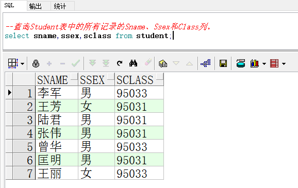Select cell 王芳 in SNAME column

pyautogui.click(x=57, y=106)
